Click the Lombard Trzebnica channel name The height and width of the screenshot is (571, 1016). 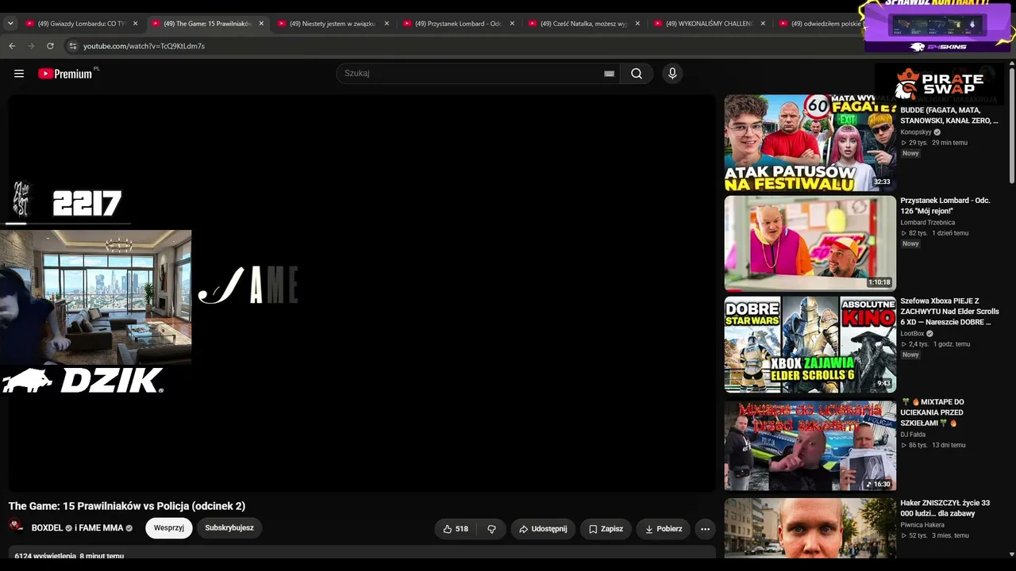[927, 223]
